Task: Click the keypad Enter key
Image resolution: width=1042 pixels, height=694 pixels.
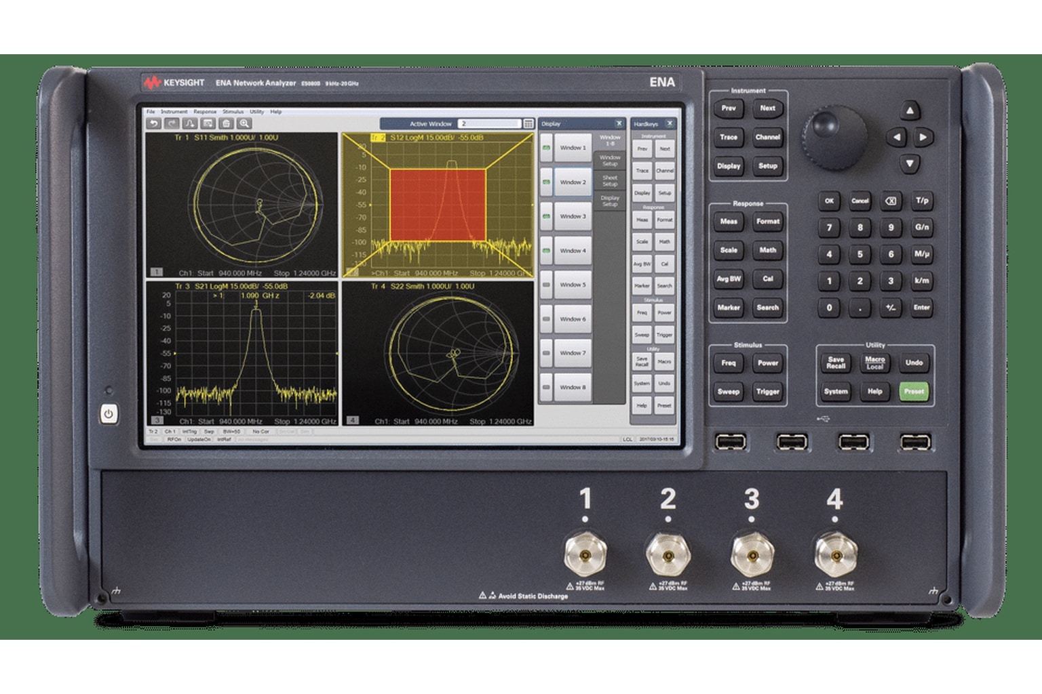Action: 922,307
